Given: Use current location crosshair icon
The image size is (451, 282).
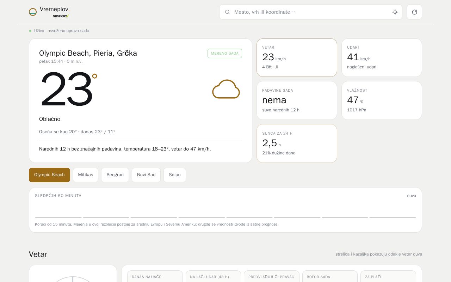Looking at the screenshot, I should [395, 12].
